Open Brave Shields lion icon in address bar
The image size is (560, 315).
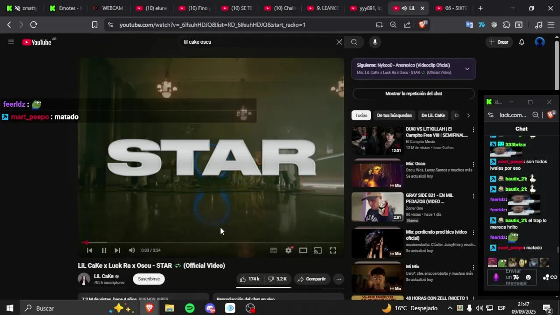coord(422,25)
